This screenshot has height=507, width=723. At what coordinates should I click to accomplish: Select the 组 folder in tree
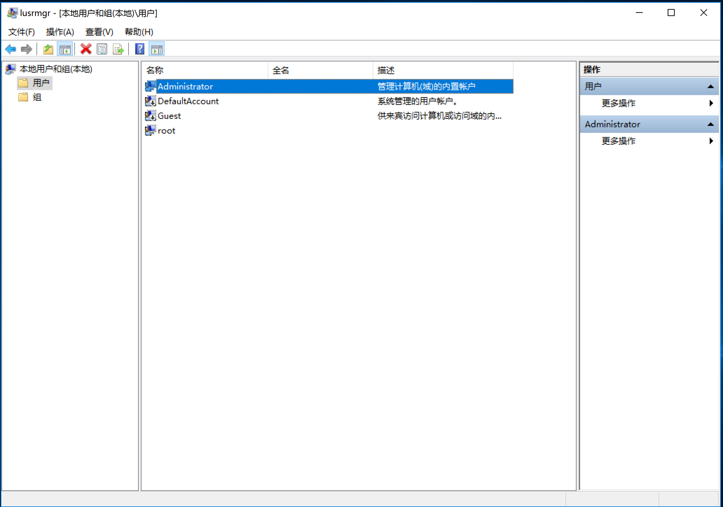tap(37, 97)
